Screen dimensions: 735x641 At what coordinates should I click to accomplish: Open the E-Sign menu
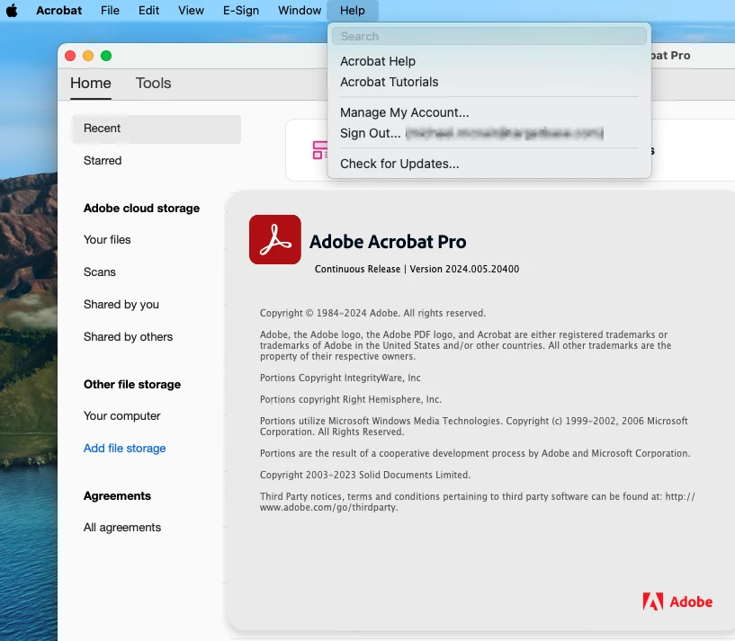coord(241,10)
